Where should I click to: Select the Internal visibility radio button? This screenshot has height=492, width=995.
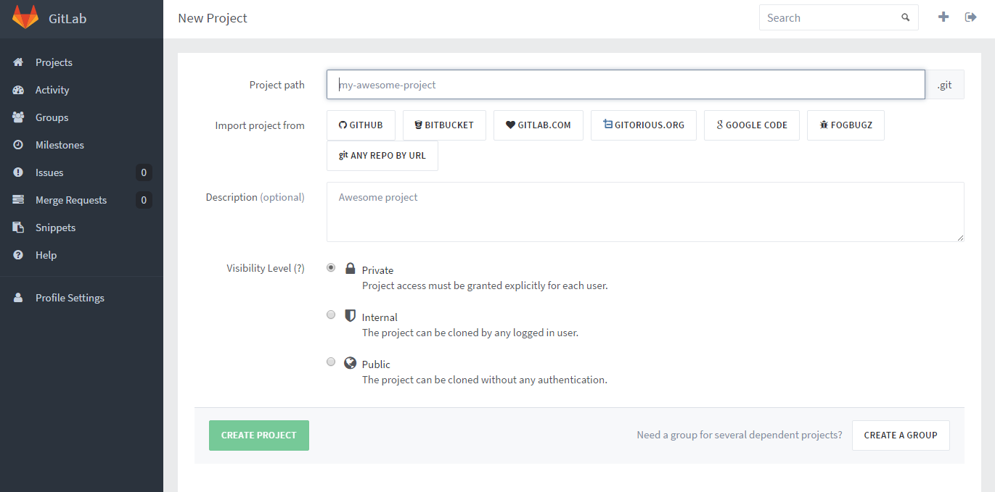click(x=331, y=314)
